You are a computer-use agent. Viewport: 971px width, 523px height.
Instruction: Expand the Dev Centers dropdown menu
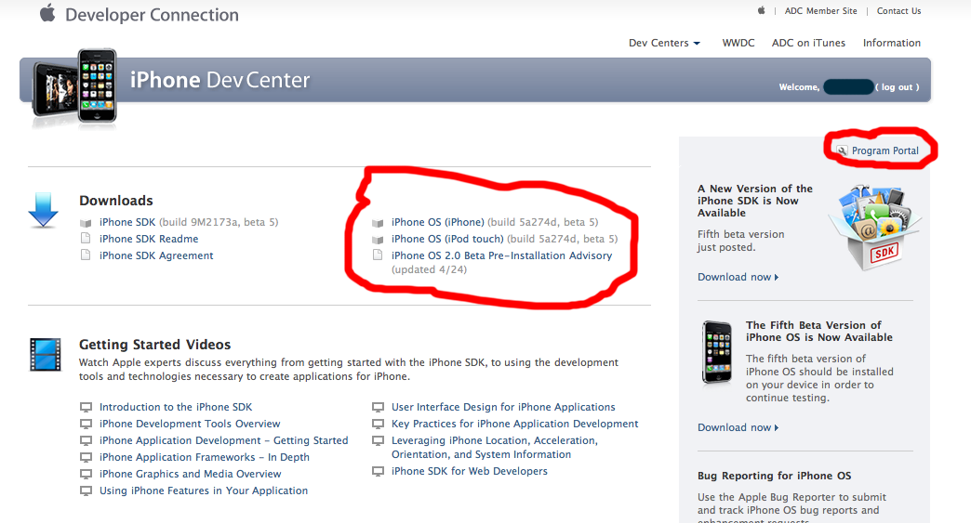(x=664, y=43)
